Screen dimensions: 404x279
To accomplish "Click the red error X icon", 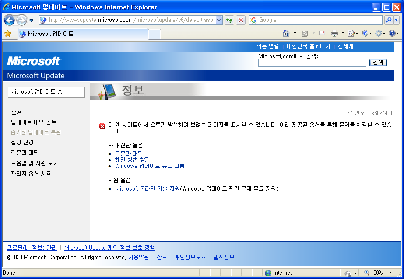I will 102,126.
